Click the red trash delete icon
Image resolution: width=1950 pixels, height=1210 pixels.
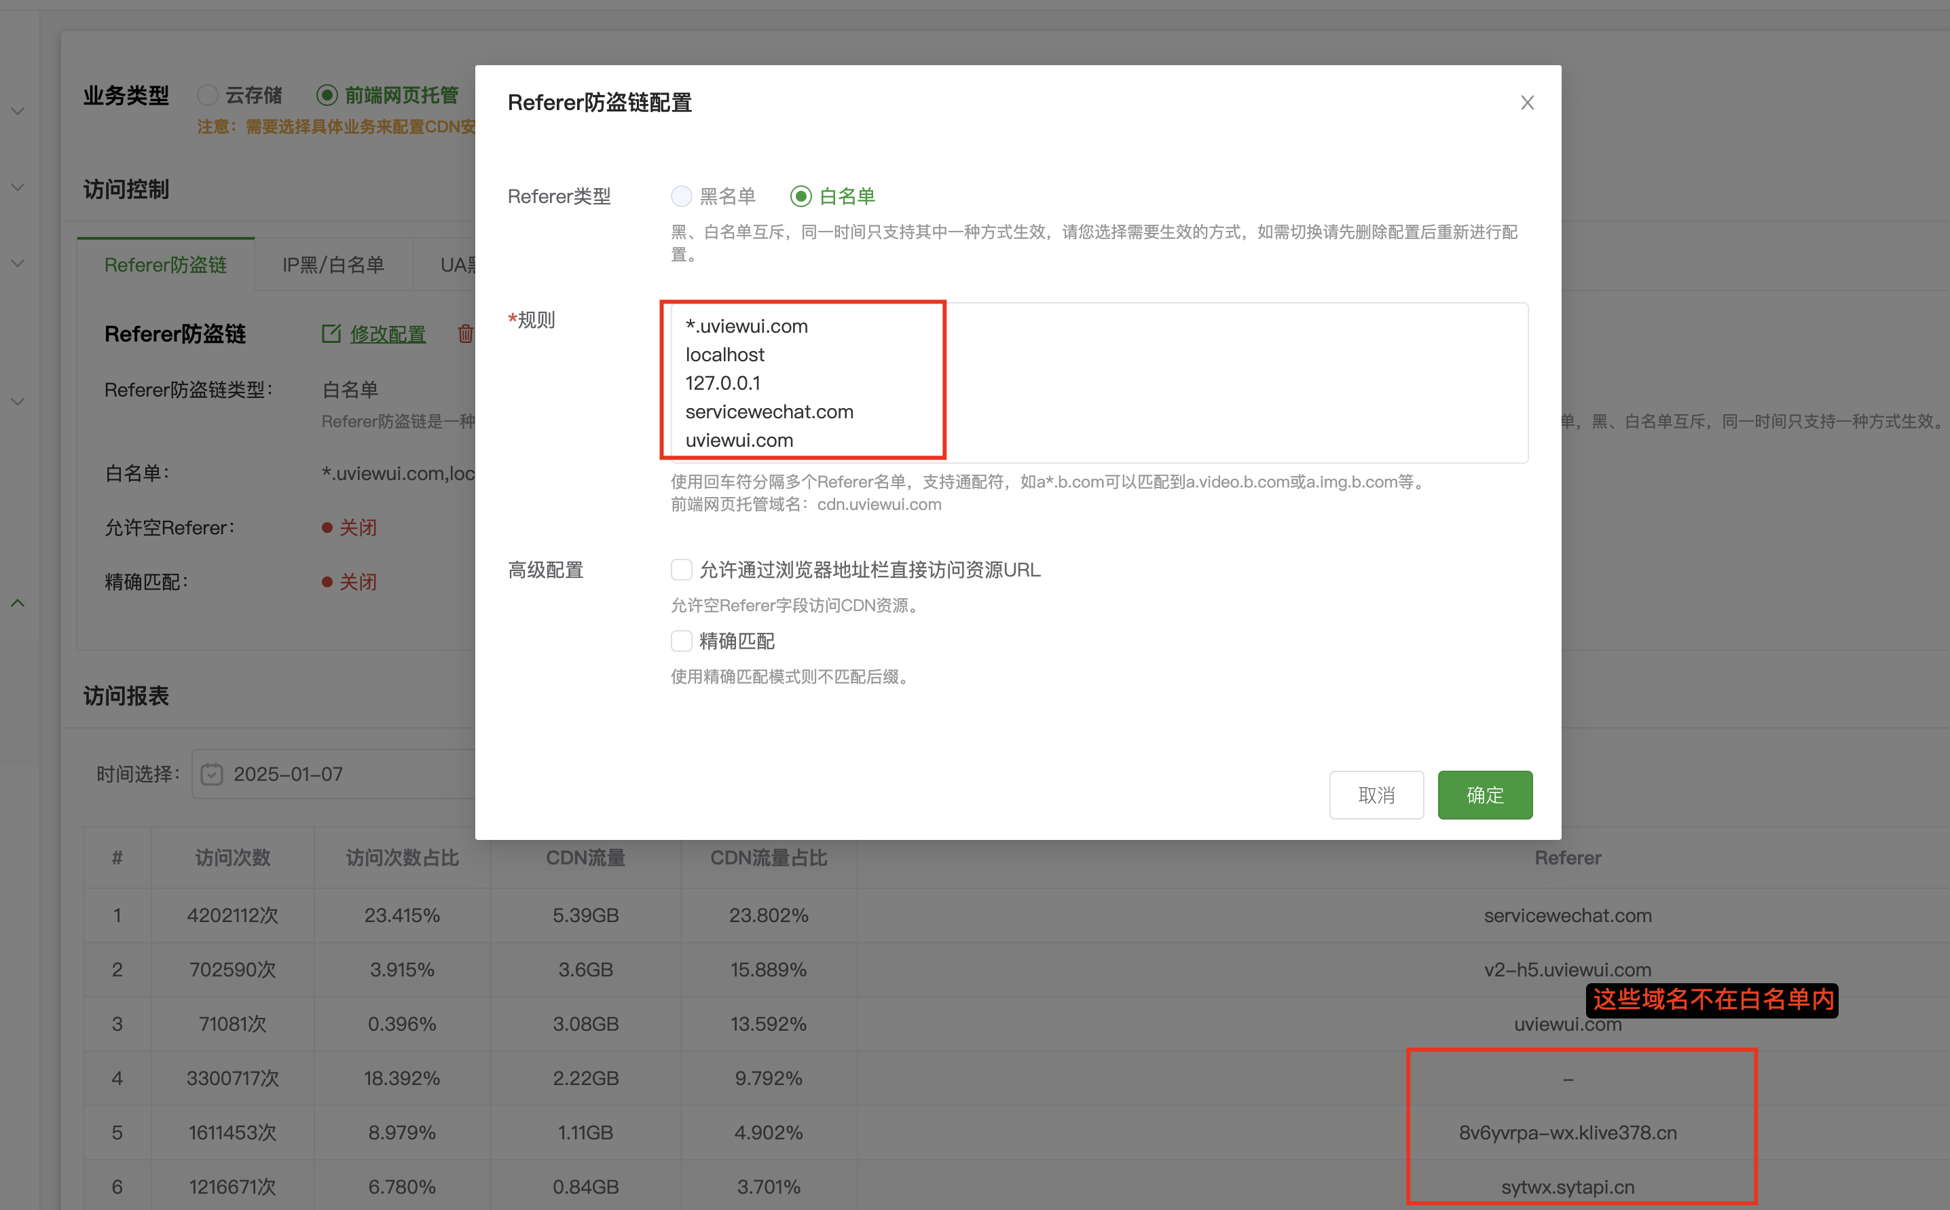(465, 333)
